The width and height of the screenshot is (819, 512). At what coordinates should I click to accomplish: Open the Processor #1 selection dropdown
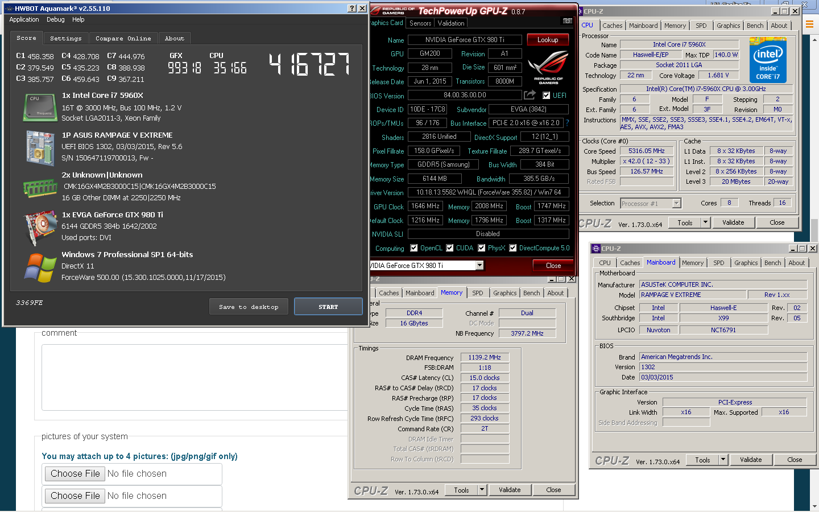(676, 203)
